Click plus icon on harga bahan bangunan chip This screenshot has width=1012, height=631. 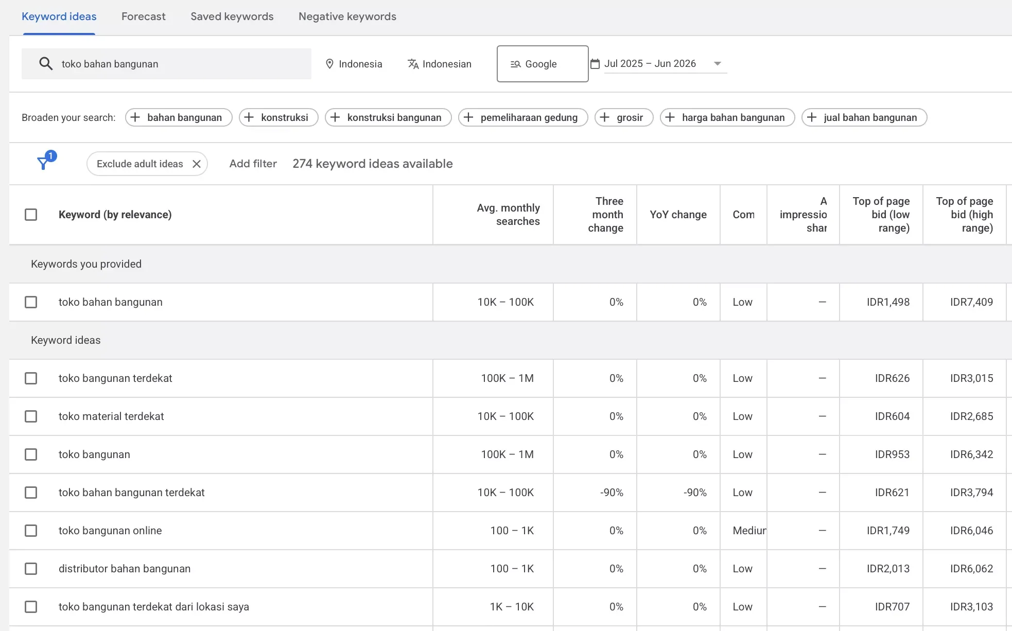point(670,117)
